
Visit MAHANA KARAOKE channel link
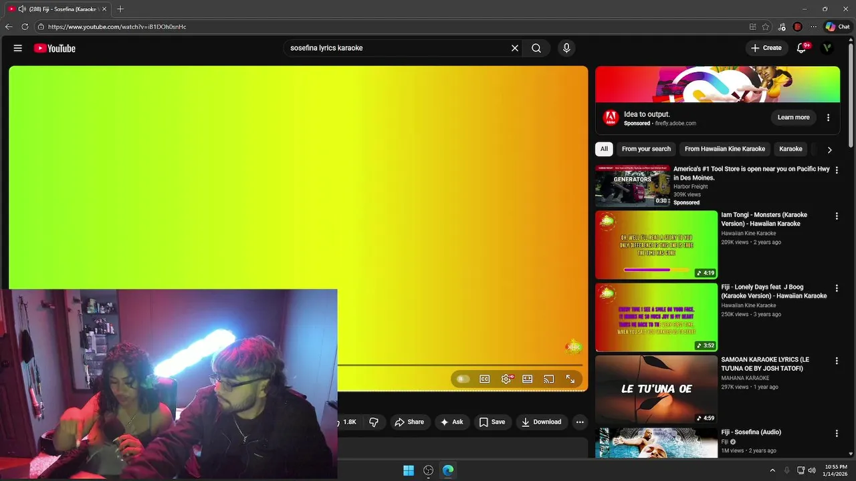click(x=745, y=378)
